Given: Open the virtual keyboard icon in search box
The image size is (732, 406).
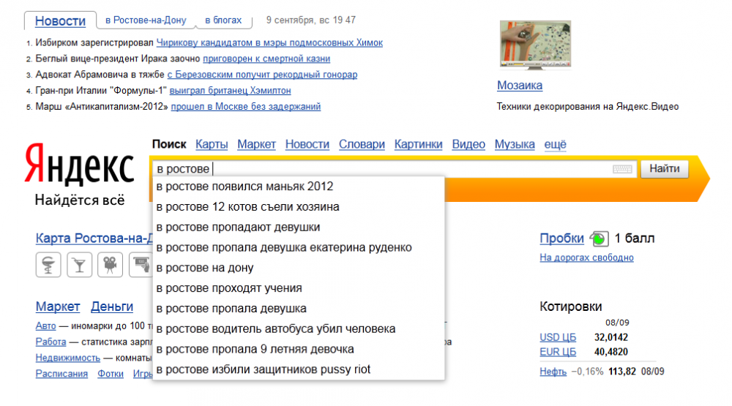Looking at the screenshot, I should pos(621,169).
